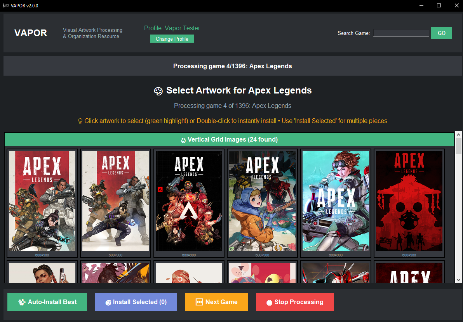463x322 pixels.
Task: Click the Visual Artwork Processing tagline
Action: point(93,33)
